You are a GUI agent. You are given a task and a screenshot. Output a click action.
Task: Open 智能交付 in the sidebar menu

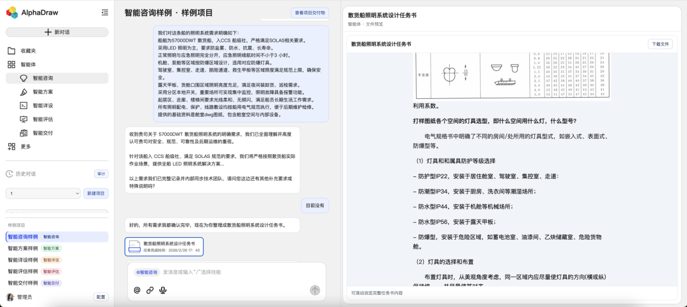[x=57, y=133]
